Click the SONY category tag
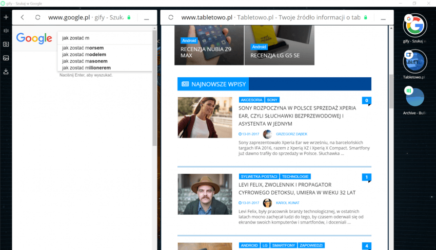436x250 pixels. click(272, 100)
